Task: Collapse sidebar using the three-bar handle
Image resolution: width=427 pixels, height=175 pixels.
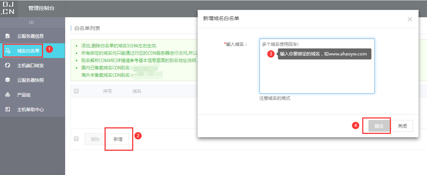Action: coord(32,22)
